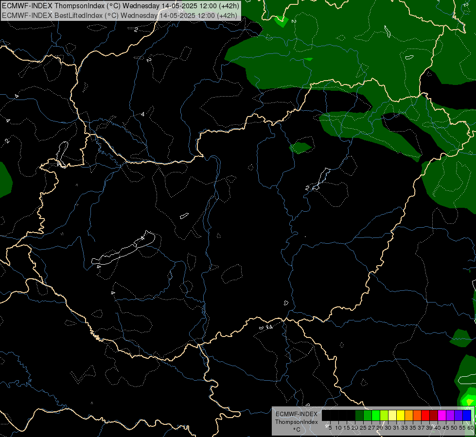Click the bright green 27–29 legend swatch
Viewport: 476px width, 437px height.
(376, 415)
